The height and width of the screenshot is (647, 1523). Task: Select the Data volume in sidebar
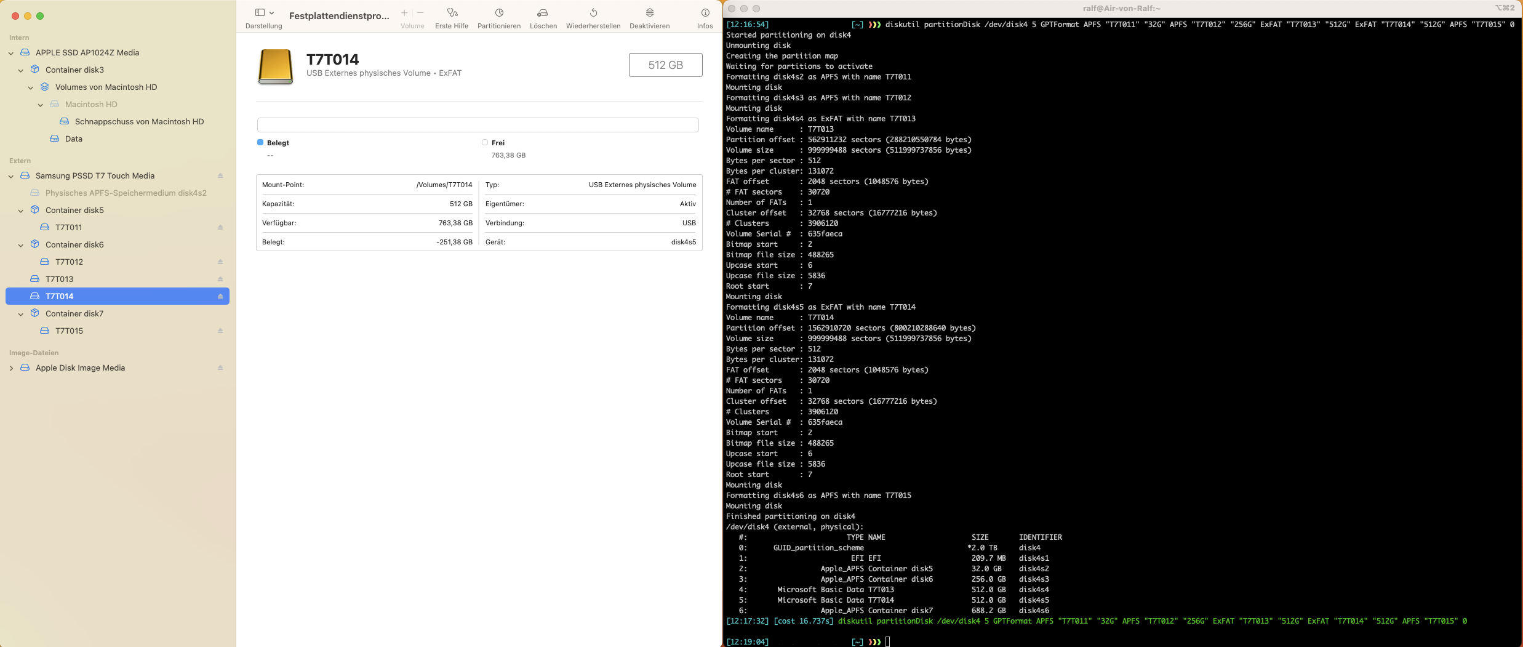[73, 139]
